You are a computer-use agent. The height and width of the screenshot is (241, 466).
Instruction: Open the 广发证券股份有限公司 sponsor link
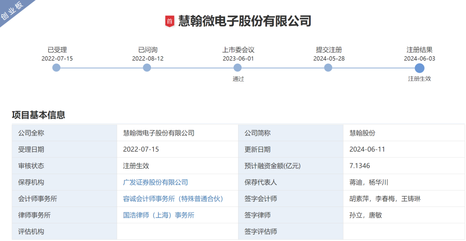point(155,182)
